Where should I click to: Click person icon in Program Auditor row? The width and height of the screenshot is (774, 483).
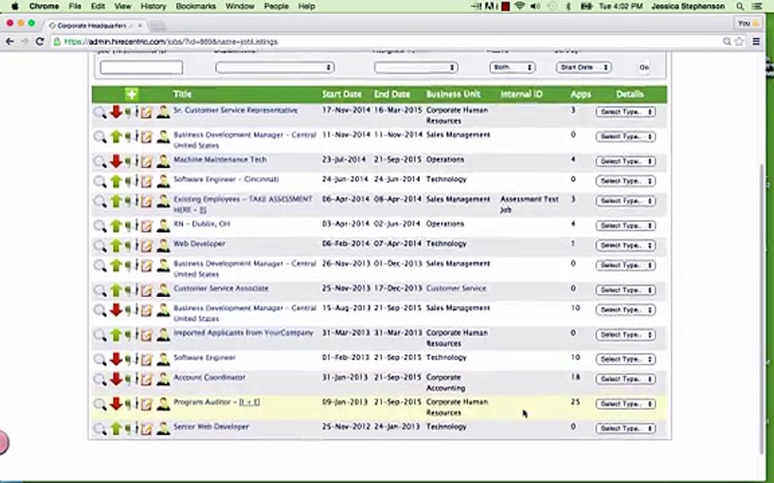tap(163, 404)
